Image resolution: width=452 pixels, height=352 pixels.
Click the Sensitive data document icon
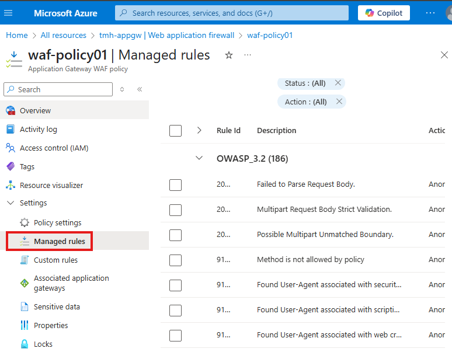click(x=25, y=307)
